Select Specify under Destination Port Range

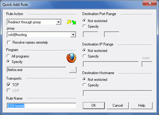tap(84, 26)
